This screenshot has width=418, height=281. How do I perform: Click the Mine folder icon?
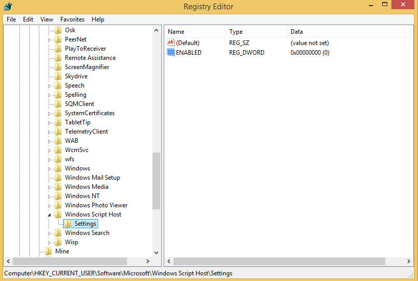click(x=48, y=251)
